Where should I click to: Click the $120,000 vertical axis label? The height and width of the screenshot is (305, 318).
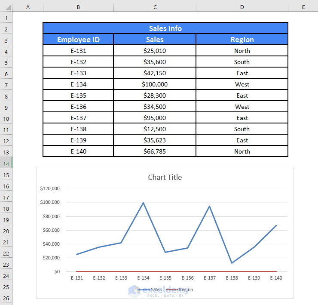50,188
